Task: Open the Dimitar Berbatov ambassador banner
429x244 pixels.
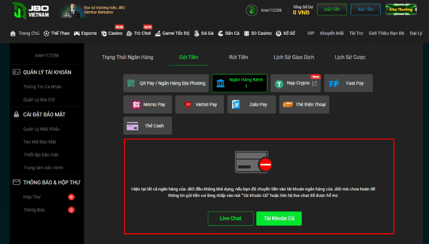Action: point(93,10)
